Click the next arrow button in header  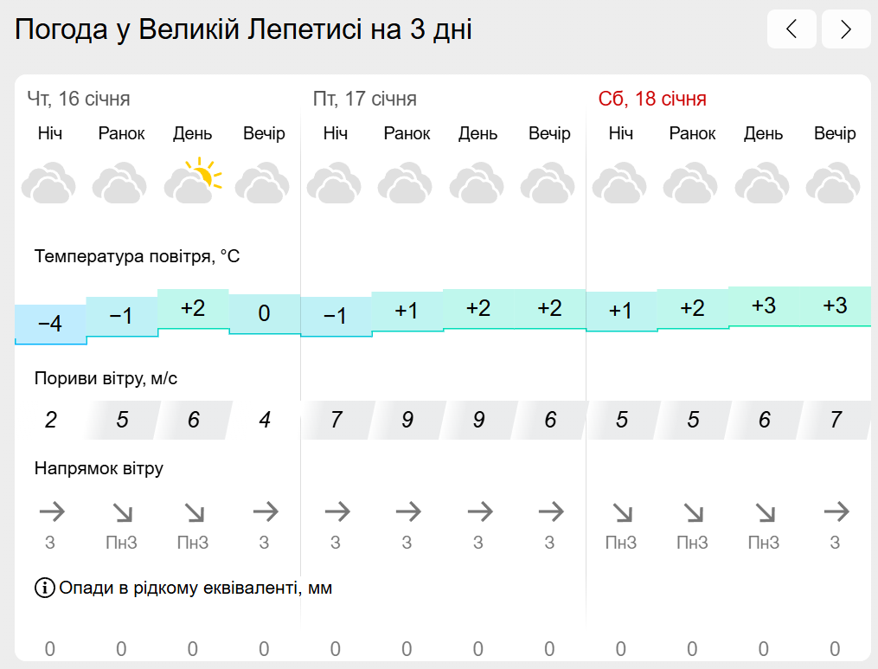click(x=845, y=29)
